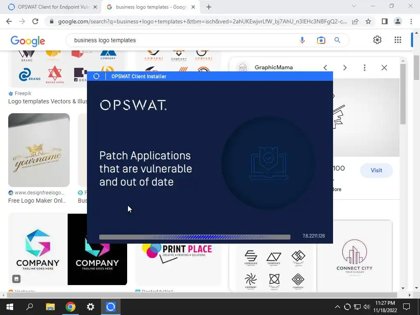Click OPSWAT installer progress bar
The image size is (420, 315).
coord(195,237)
